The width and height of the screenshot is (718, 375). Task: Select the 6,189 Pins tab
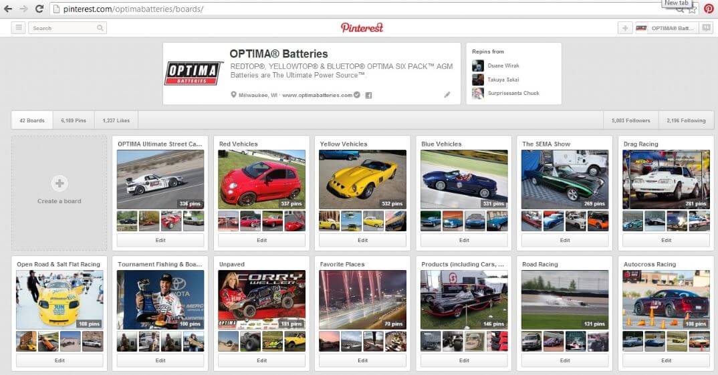pyautogui.click(x=74, y=120)
